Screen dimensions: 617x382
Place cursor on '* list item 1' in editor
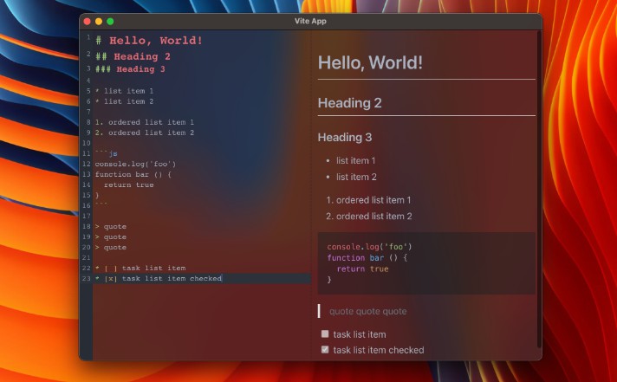(124, 91)
